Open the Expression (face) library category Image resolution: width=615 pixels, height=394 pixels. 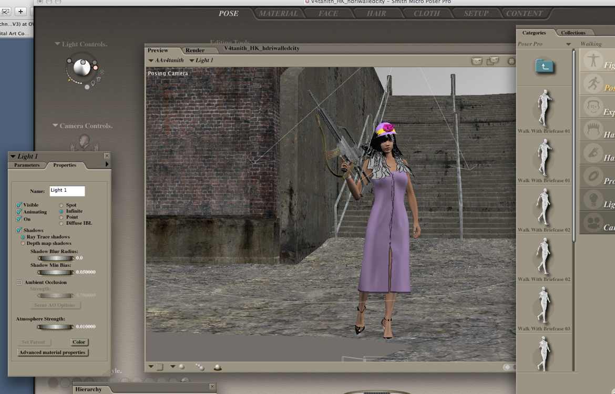pyautogui.click(x=594, y=108)
